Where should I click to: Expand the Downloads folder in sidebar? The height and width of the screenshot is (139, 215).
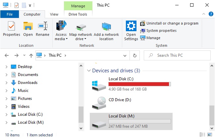(x=6, y=83)
